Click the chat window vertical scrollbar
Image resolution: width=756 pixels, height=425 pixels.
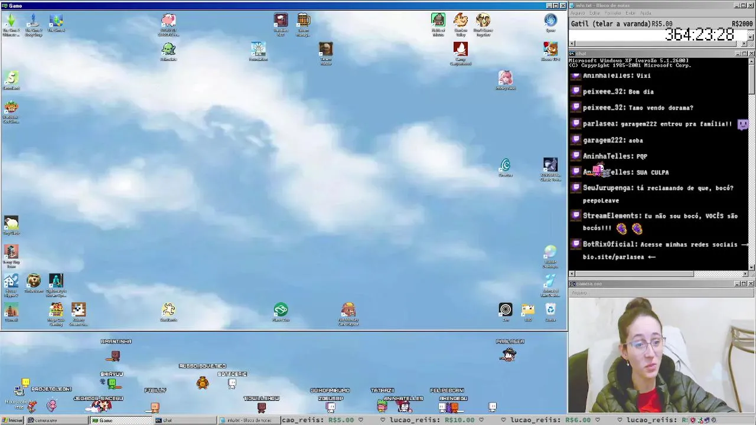tap(751, 164)
